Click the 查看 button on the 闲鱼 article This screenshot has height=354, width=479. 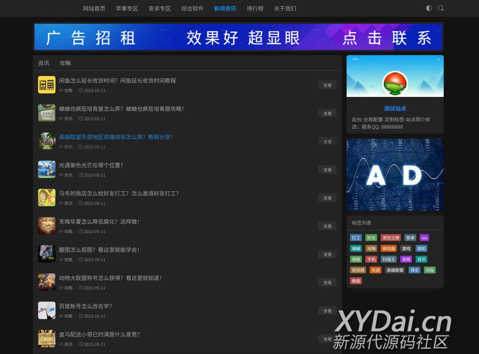327,85
